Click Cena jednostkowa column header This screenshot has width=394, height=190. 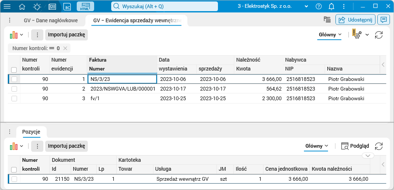coord(286,169)
